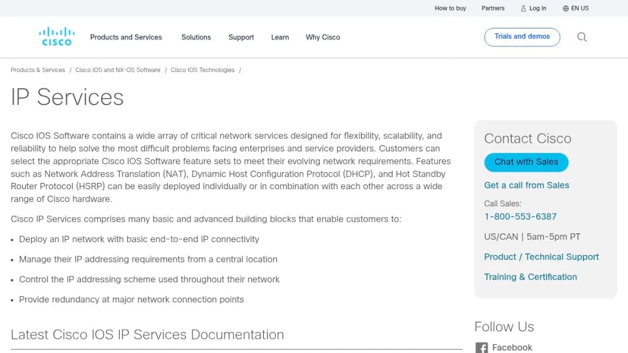Go to Cisco IOS Technologies breadcrumb
628x353 pixels.
click(x=203, y=70)
